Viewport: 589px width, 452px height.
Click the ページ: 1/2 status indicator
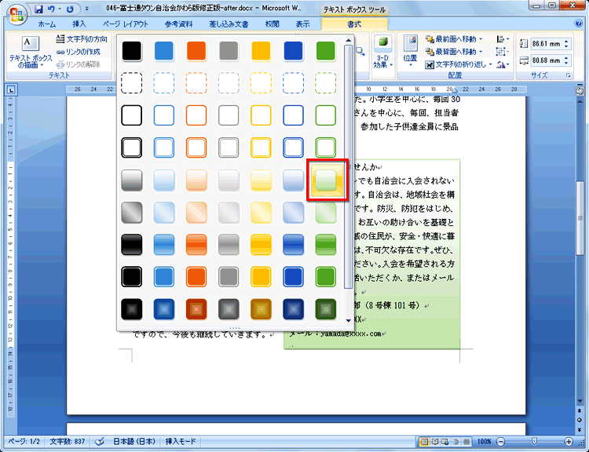24,442
